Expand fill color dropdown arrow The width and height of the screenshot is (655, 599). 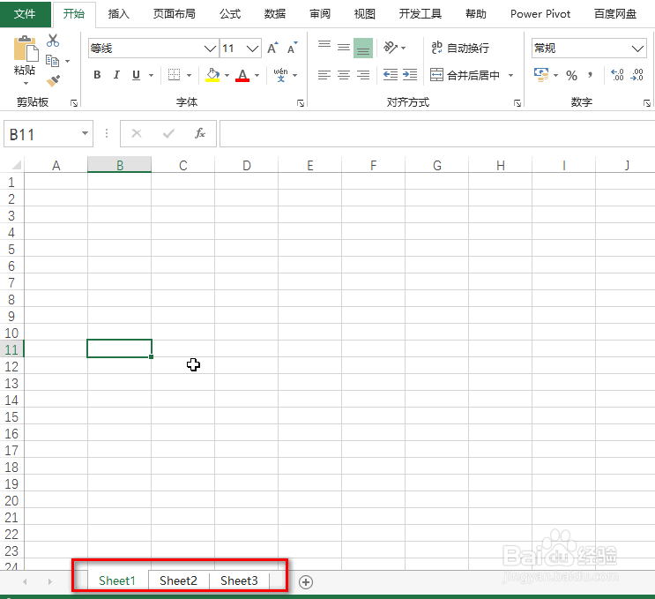click(227, 75)
